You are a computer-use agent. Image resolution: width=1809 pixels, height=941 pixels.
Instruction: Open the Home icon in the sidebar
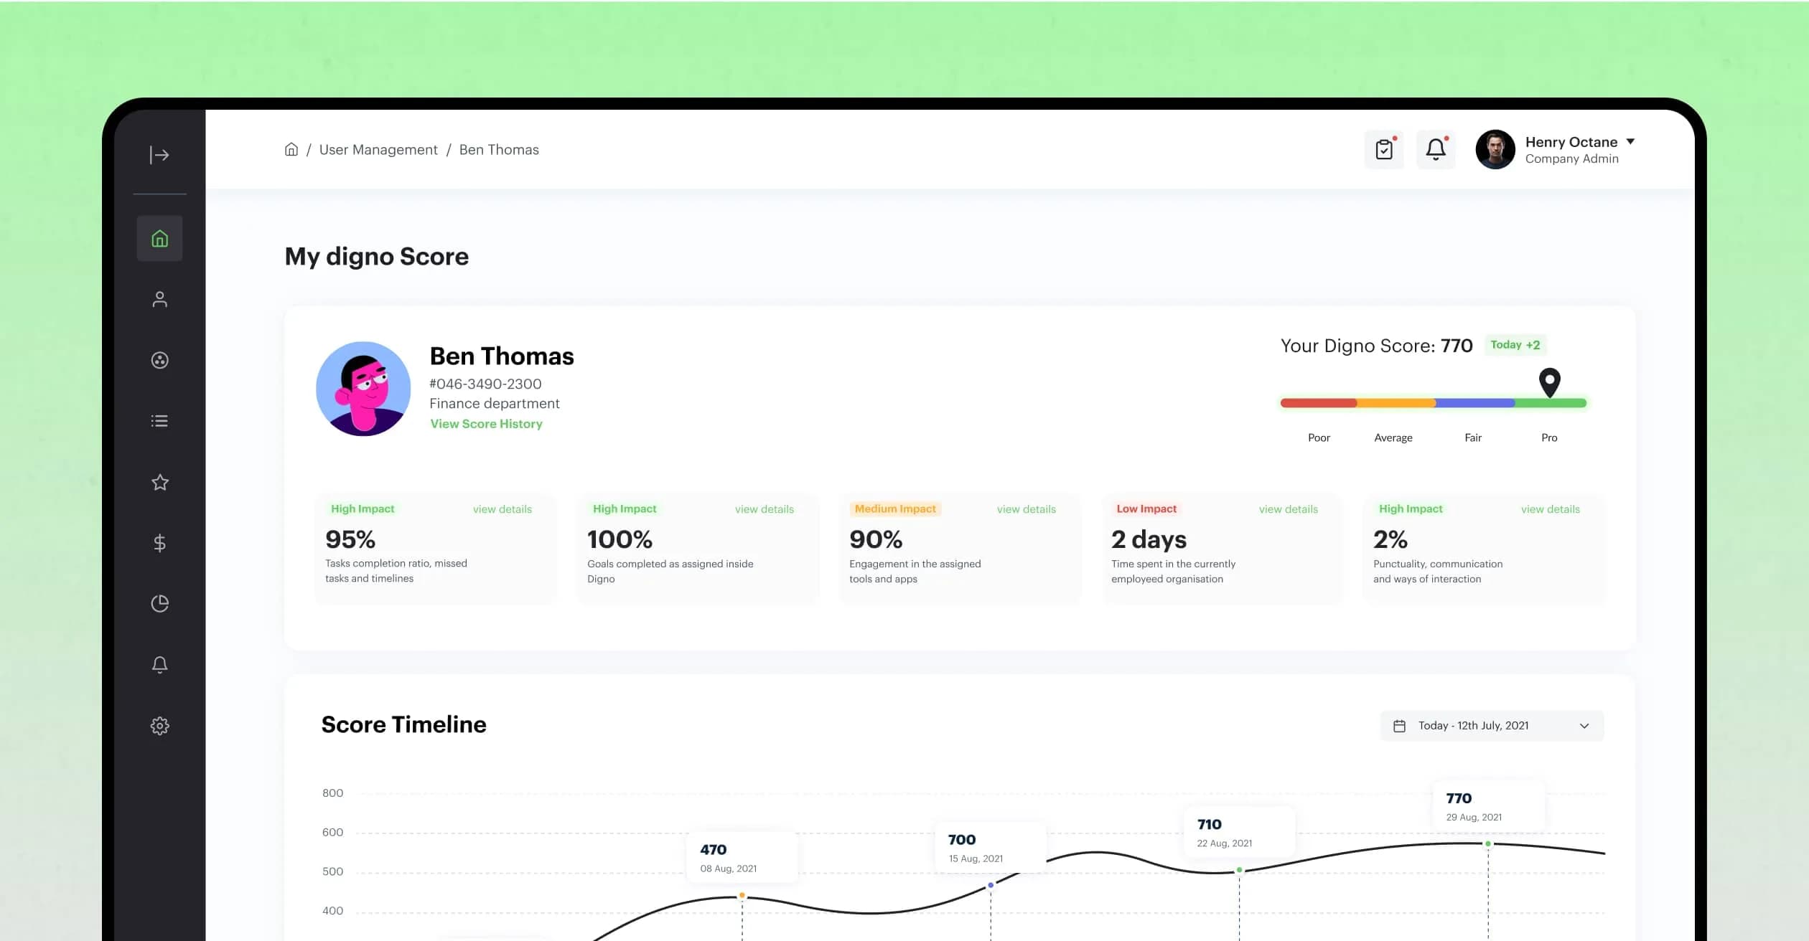click(159, 238)
